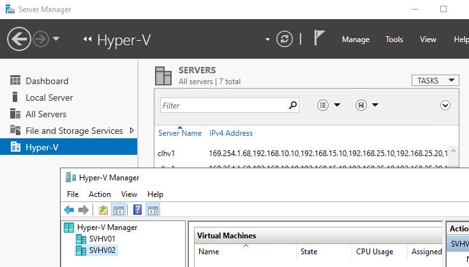
Task: Open Action menu in Hyper-V Manager
Action: (x=100, y=194)
